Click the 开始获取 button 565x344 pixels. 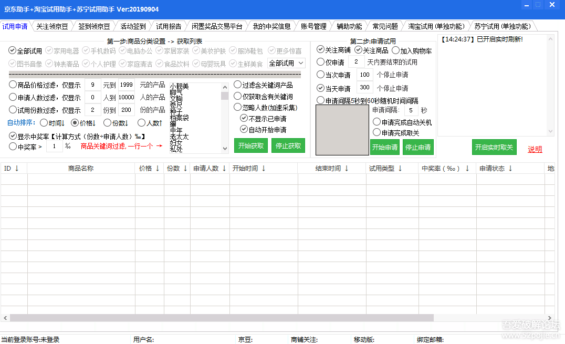pyautogui.click(x=251, y=145)
